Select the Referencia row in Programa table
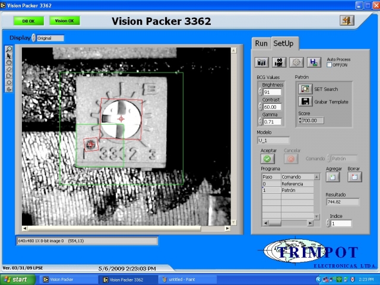 tap(288, 184)
